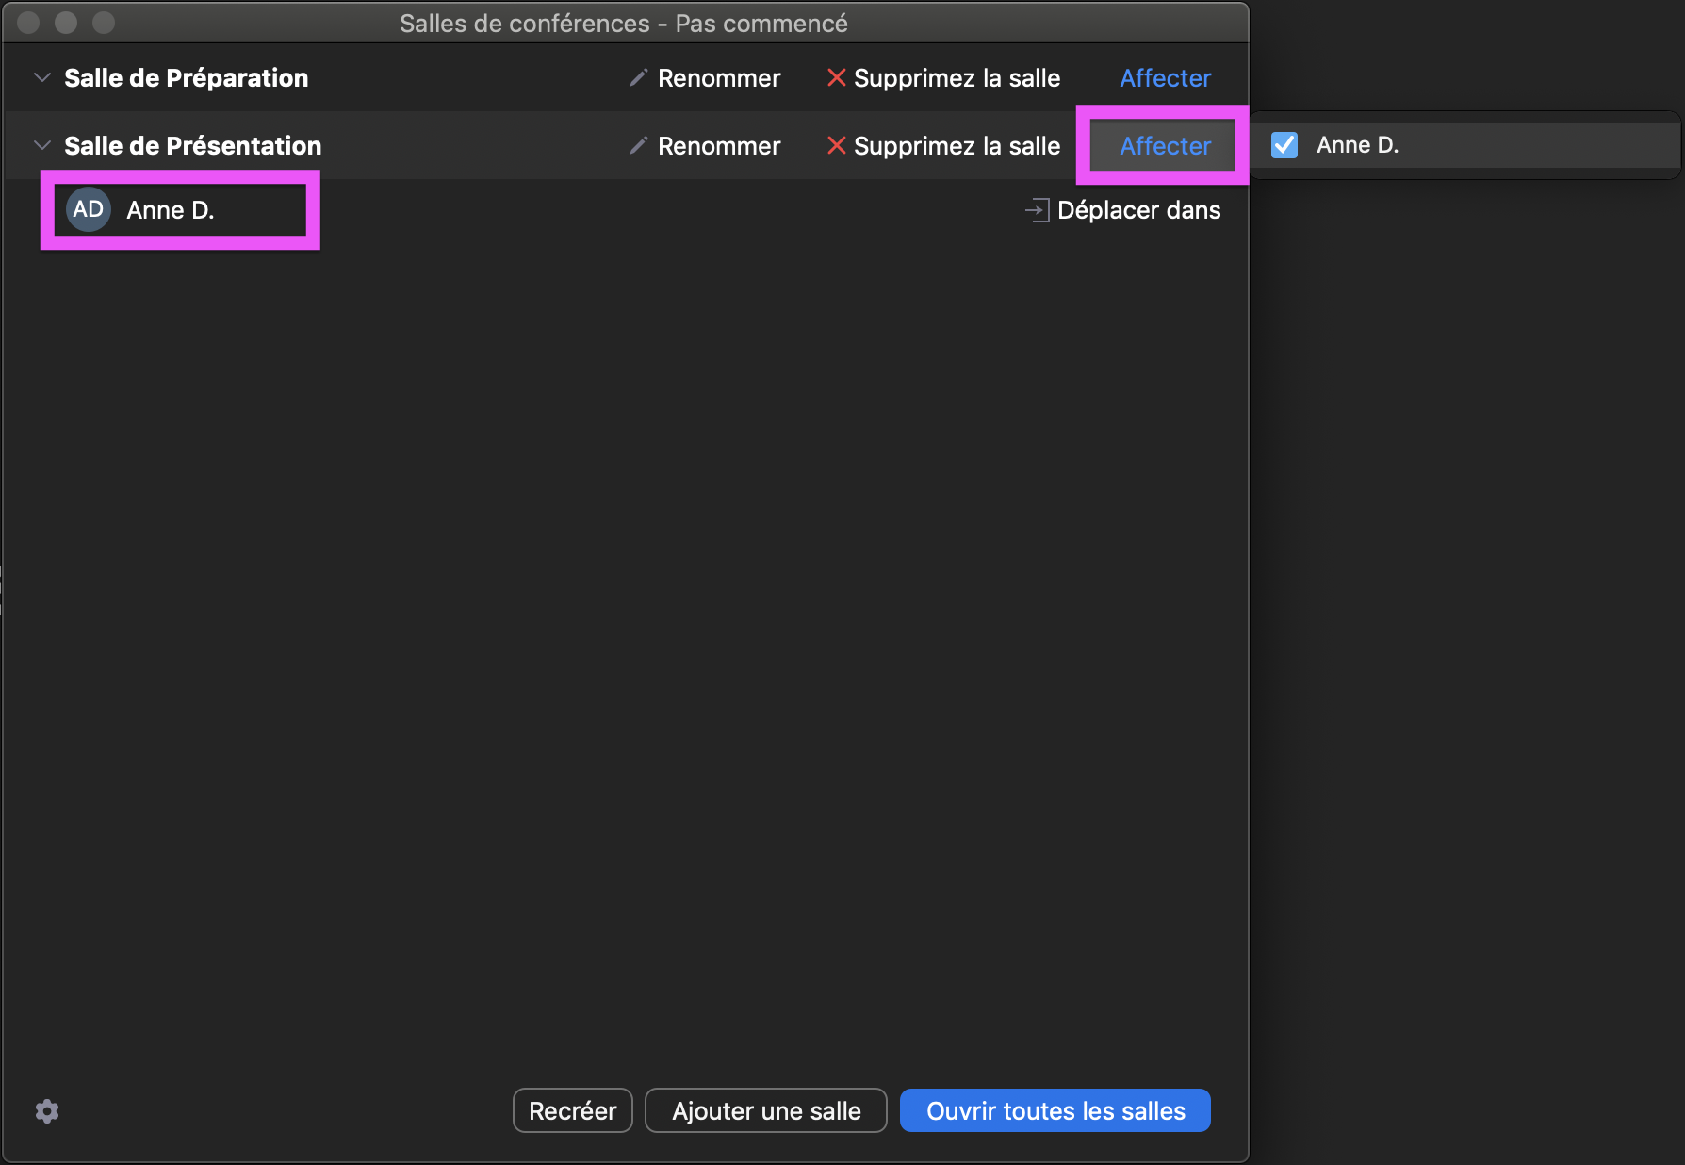Click the arrow icon beside Déplacer dans
Image resolution: width=1685 pixels, height=1165 pixels.
click(x=1037, y=210)
